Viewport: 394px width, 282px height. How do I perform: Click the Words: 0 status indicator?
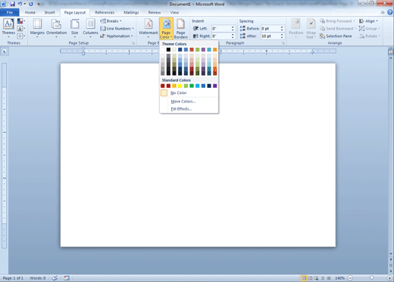pyautogui.click(x=38, y=278)
